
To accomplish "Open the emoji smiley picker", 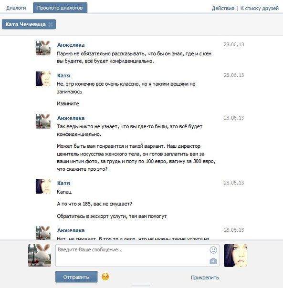I will pyautogui.click(x=213, y=250).
